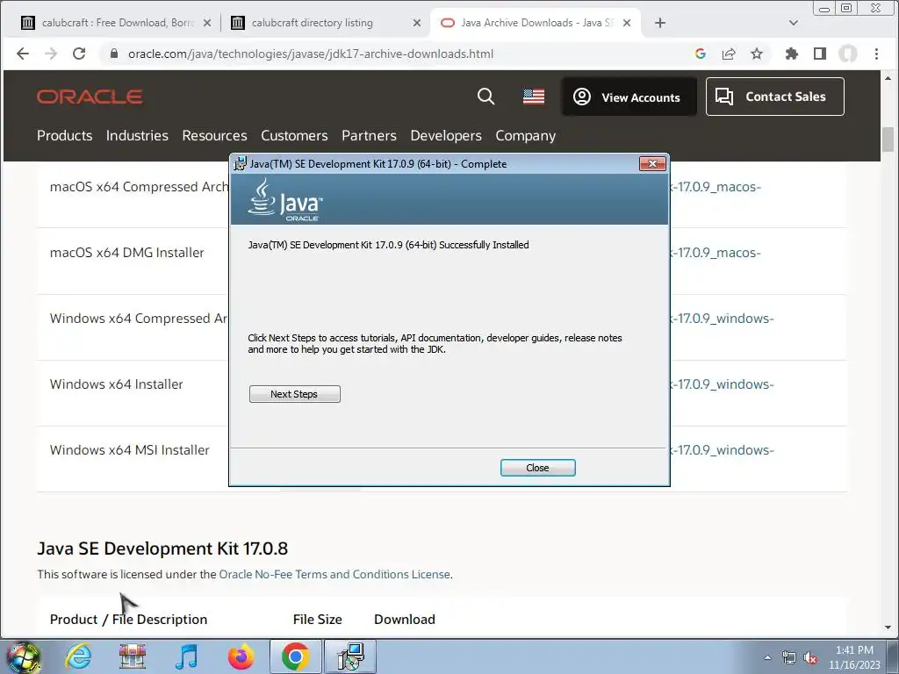Click the Windows x64 Compressed Archive download link
The height and width of the screenshot is (674, 899).
(722, 319)
